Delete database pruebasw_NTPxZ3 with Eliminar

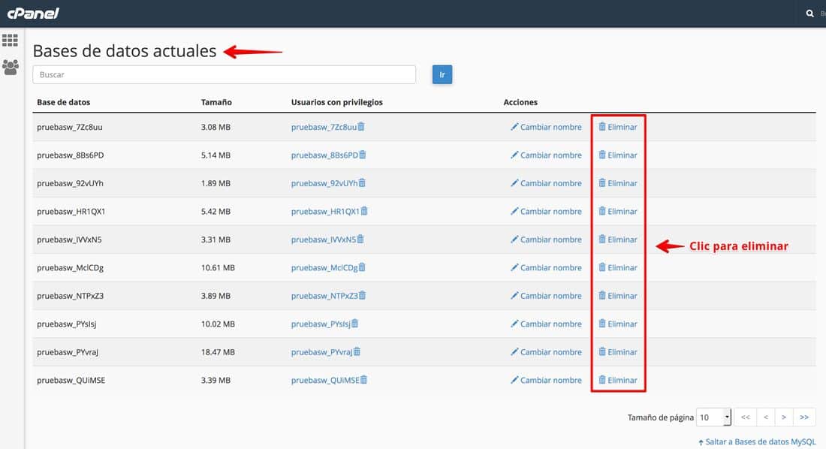(618, 296)
